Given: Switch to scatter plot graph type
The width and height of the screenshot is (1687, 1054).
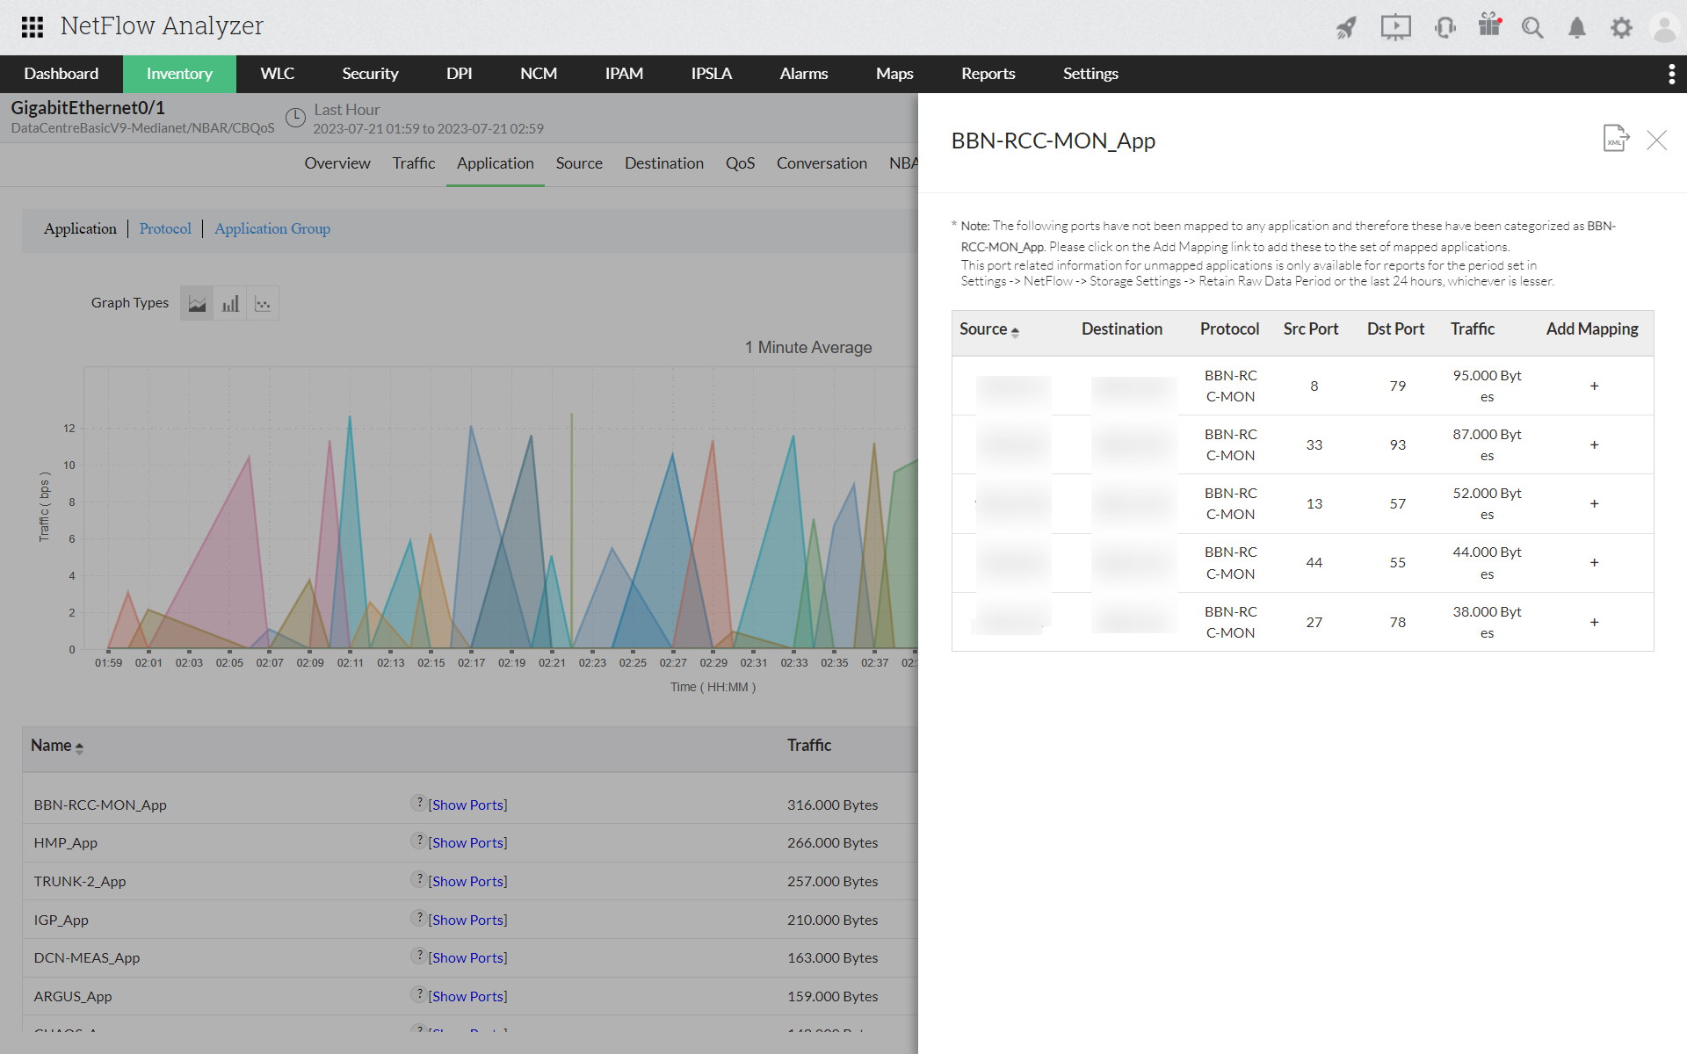Looking at the screenshot, I should (263, 304).
